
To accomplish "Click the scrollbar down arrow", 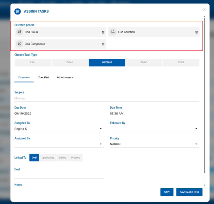I will (204, 185).
